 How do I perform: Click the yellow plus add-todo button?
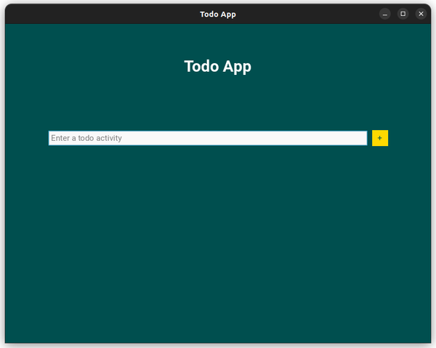[380, 138]
